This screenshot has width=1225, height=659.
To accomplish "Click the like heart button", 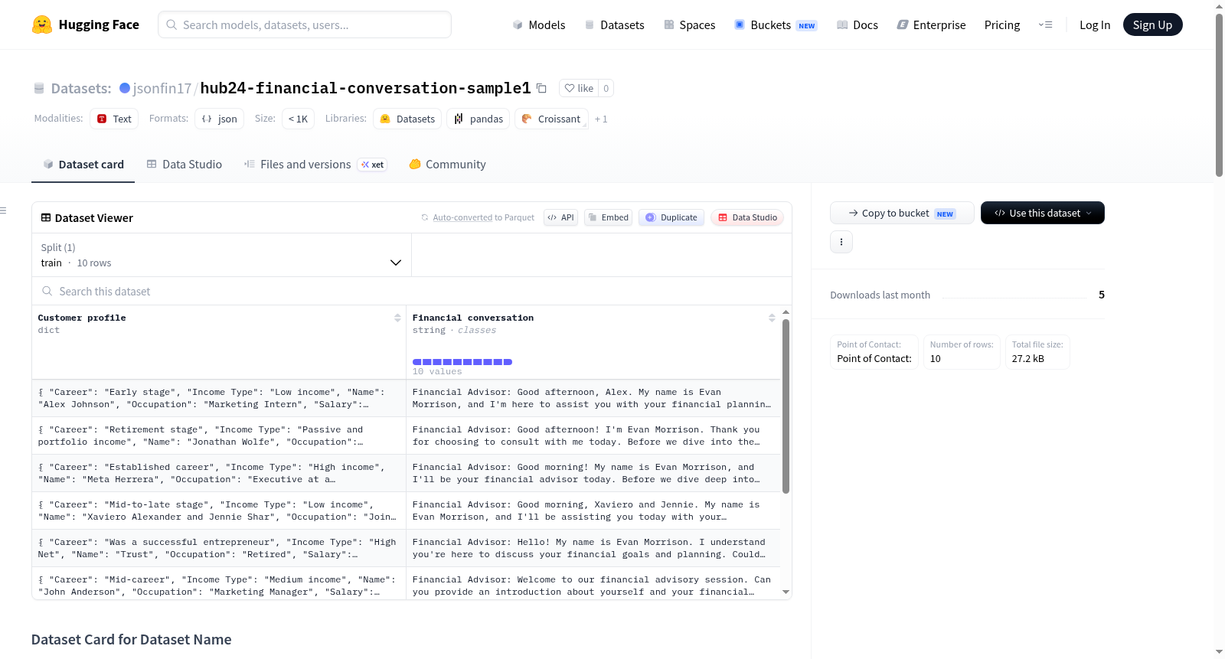I will coord(579,88).
